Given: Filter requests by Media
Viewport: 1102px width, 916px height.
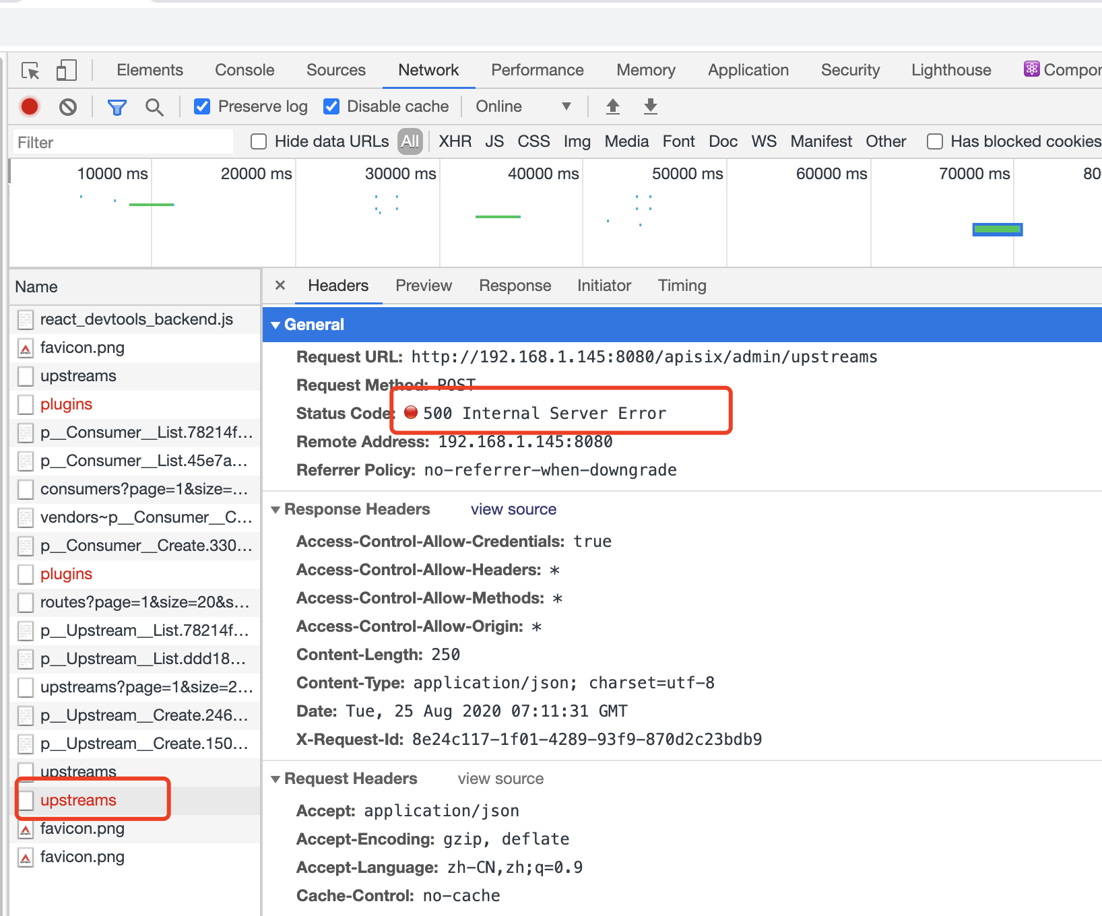Looking at the screenshot, I should [626, 141].
